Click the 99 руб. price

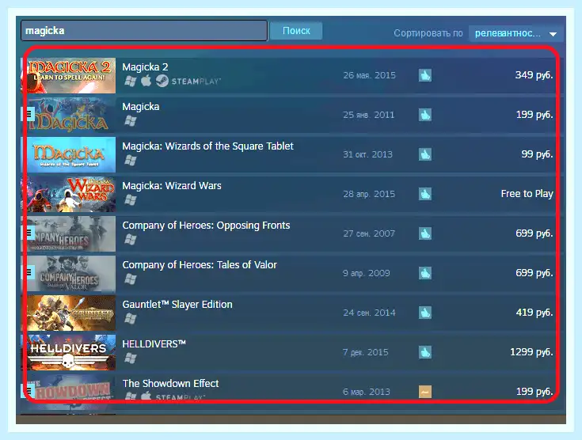click(x=537, y=154)
